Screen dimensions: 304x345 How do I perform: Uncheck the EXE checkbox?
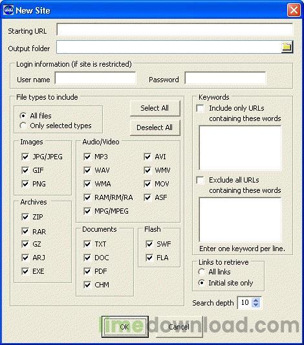(25, 271)
